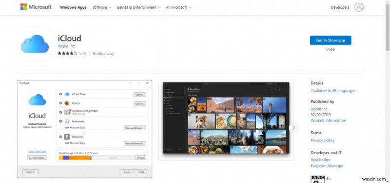This screenshot has width=390, height=183.
Task: Open the iCloud settings window screenshot thumbnail
Action: 84,129
